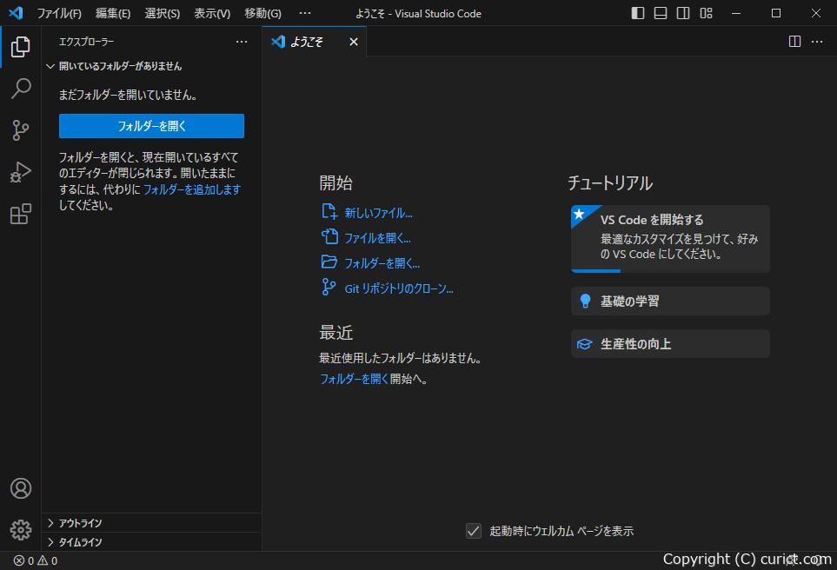Open the Run and Debug view
837x570 pixels.
coord(20,172)
